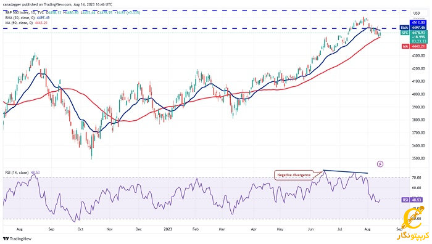432x244 pixels.
Task: Click the Jun label on time axis
Action: click(310, 229)
